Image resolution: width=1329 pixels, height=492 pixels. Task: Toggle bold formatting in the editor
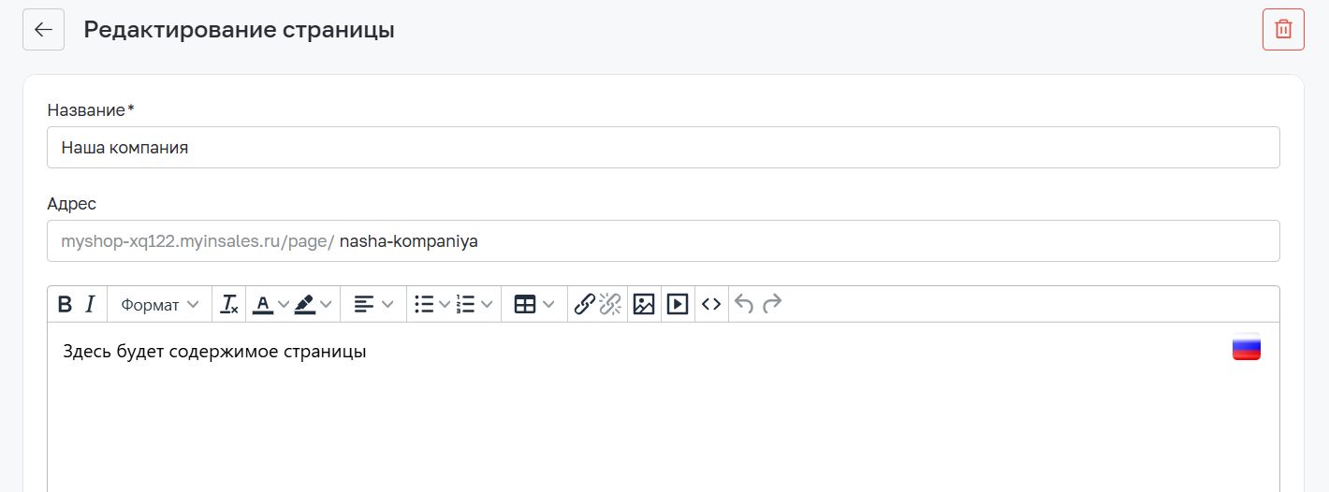65,304
